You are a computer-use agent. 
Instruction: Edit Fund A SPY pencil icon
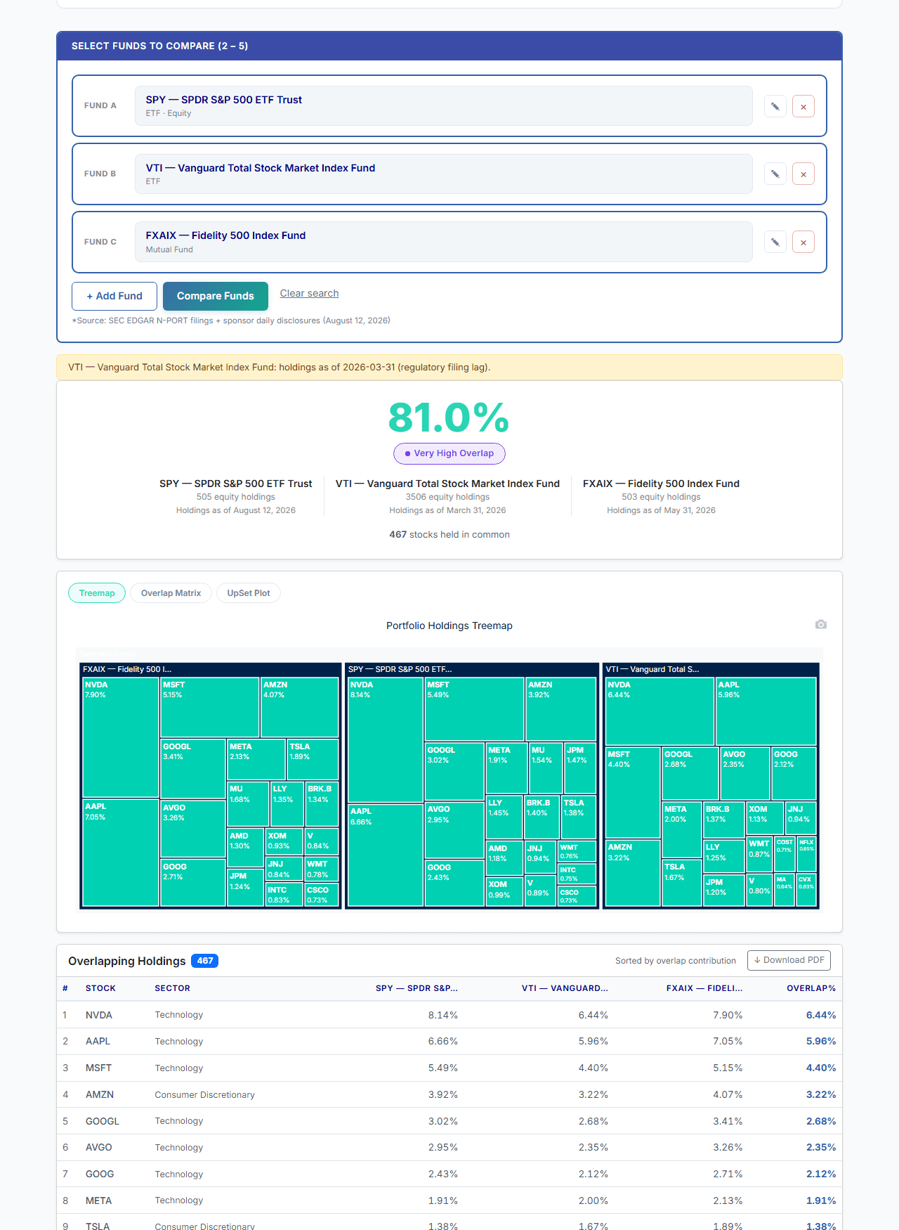click(775, 106)
